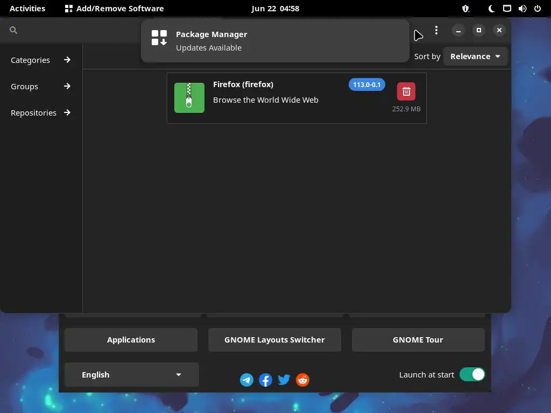Open the Updates Available notification
The image size is (551, 413).
(x=275, y=41)
